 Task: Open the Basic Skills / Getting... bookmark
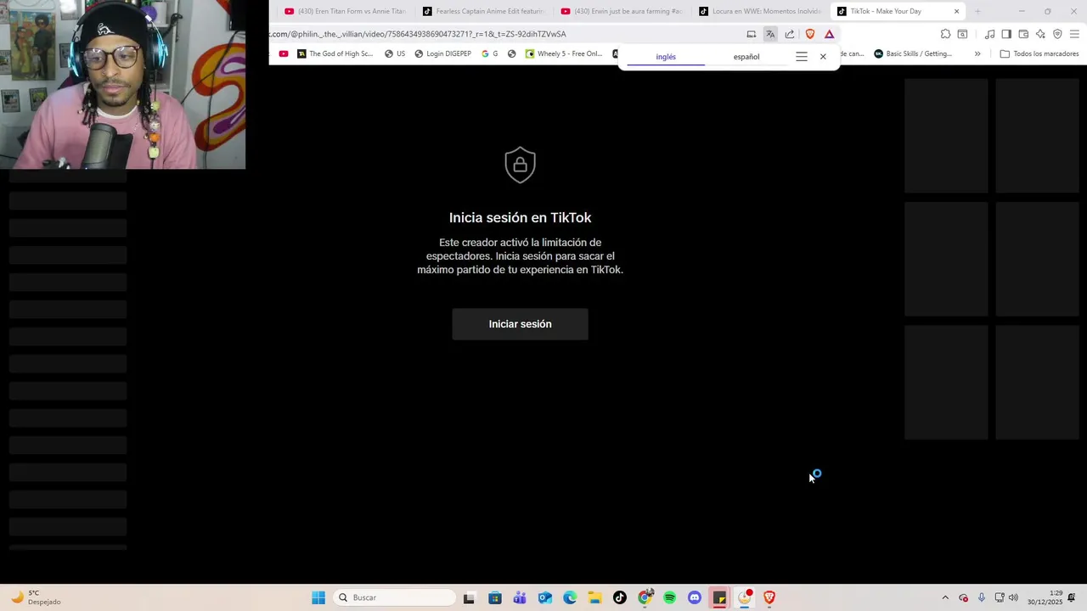pyautogui.click(x=914, y=53)
